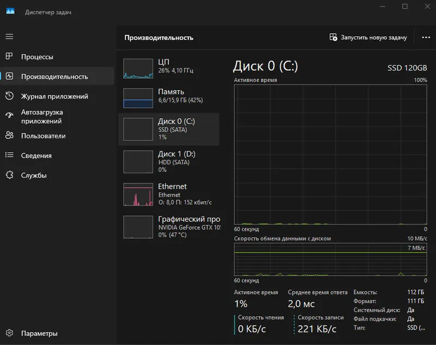Click the 0 КБ/с read speed value
Image resolution: width=436 pixels, height=345 pixels.
point(252,329)
